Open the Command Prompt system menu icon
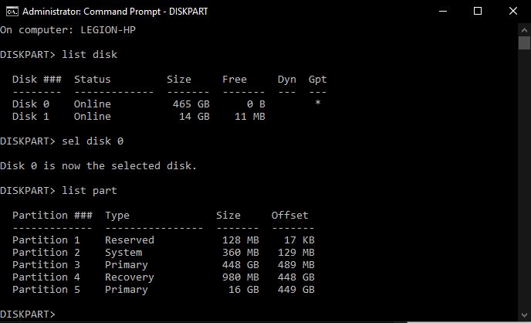The height and width of the screenshot is (323, 531). pyautogui.click(x=12, y=12)
